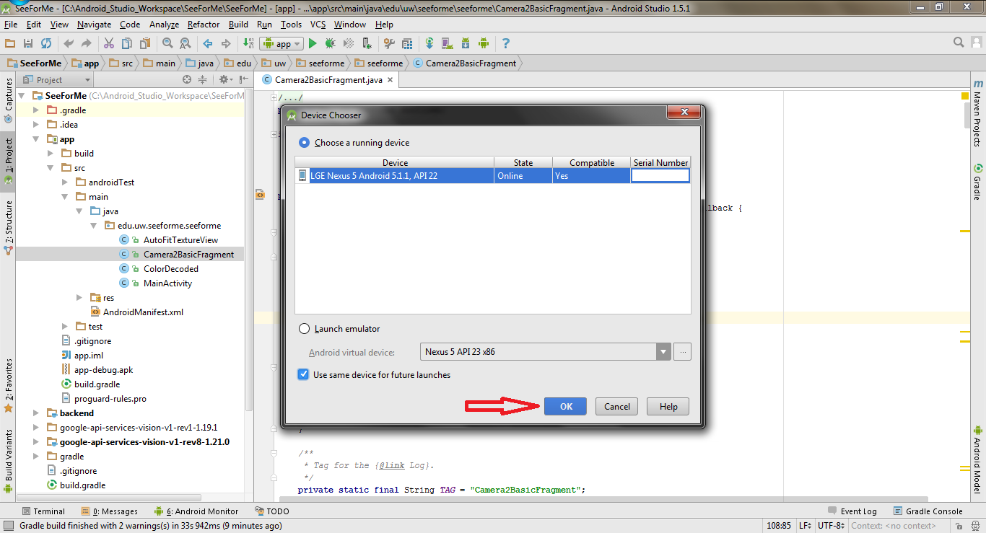The image size is (986, 533).
Task: Click the Debug app bug icon
Action: [330, 43]
